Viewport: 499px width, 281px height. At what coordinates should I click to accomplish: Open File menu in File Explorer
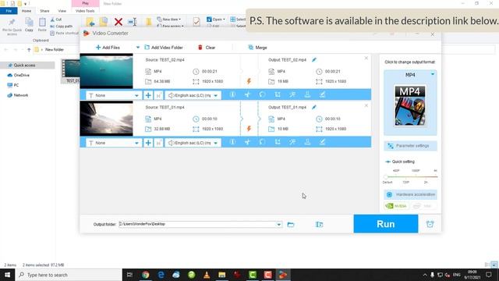9,11
